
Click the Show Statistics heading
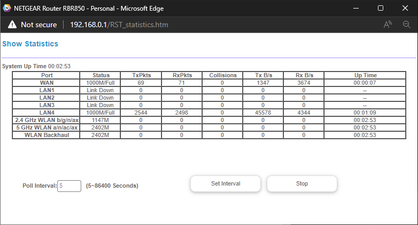(x=30, y=44)
